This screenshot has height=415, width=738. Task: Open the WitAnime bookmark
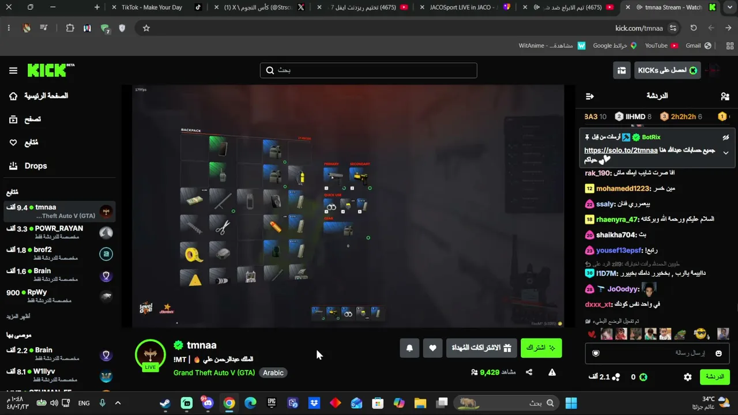[552, 46]
